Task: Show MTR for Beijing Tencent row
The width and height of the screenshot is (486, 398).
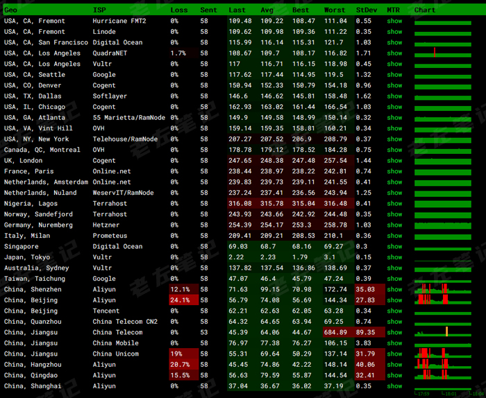Action: pyautogui.click(x=394, y=311)
